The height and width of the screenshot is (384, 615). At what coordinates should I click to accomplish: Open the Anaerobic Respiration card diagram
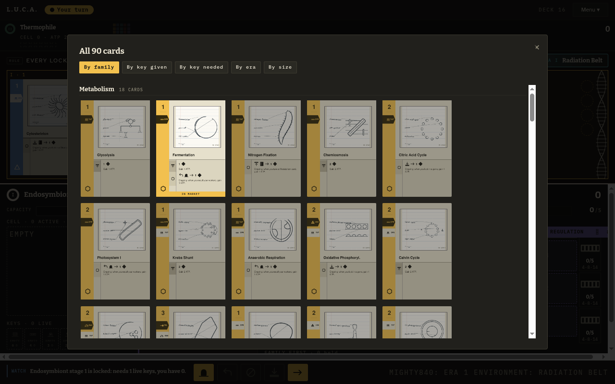pos(273,229)
